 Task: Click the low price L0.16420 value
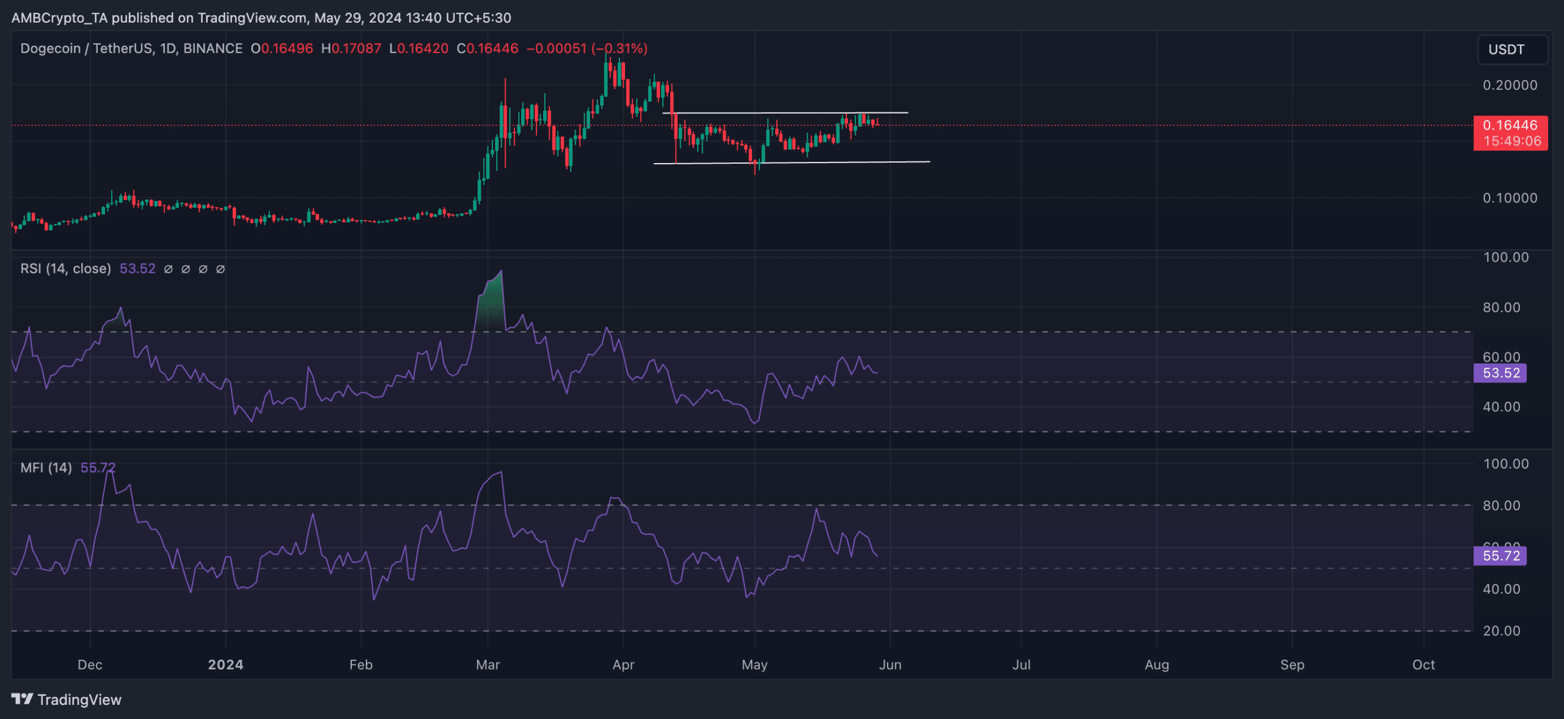coord(419,48)
